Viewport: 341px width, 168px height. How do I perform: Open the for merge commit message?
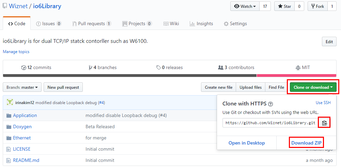(x=96, y=138)
